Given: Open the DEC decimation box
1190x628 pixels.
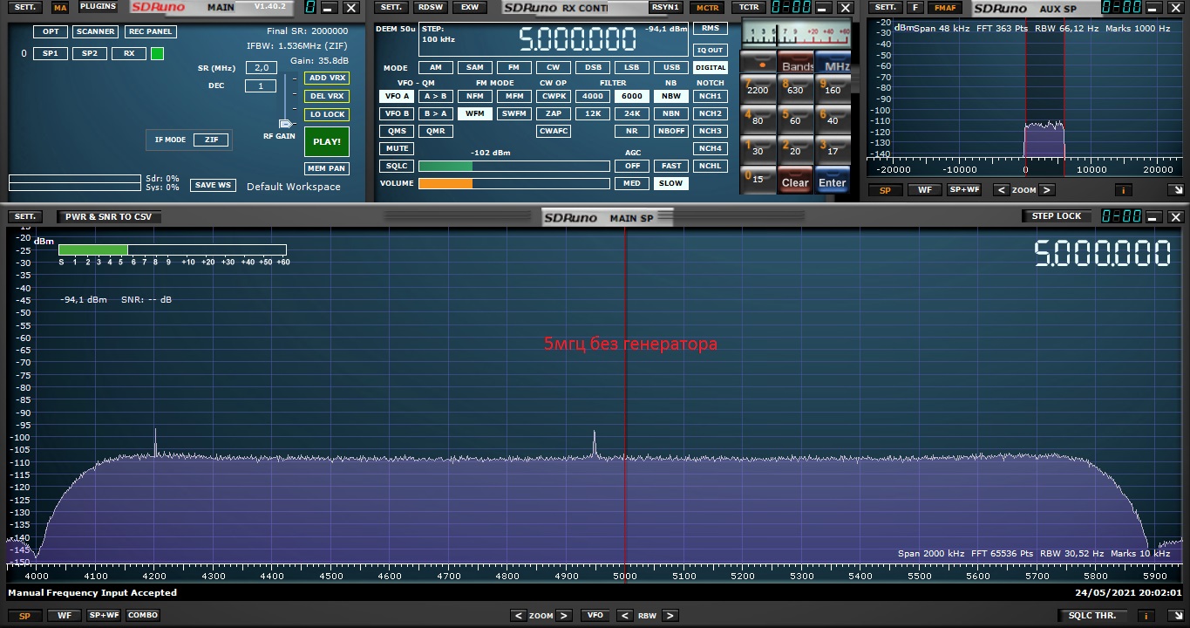Looking at the screenshot, I should click(x=261, y=85).
